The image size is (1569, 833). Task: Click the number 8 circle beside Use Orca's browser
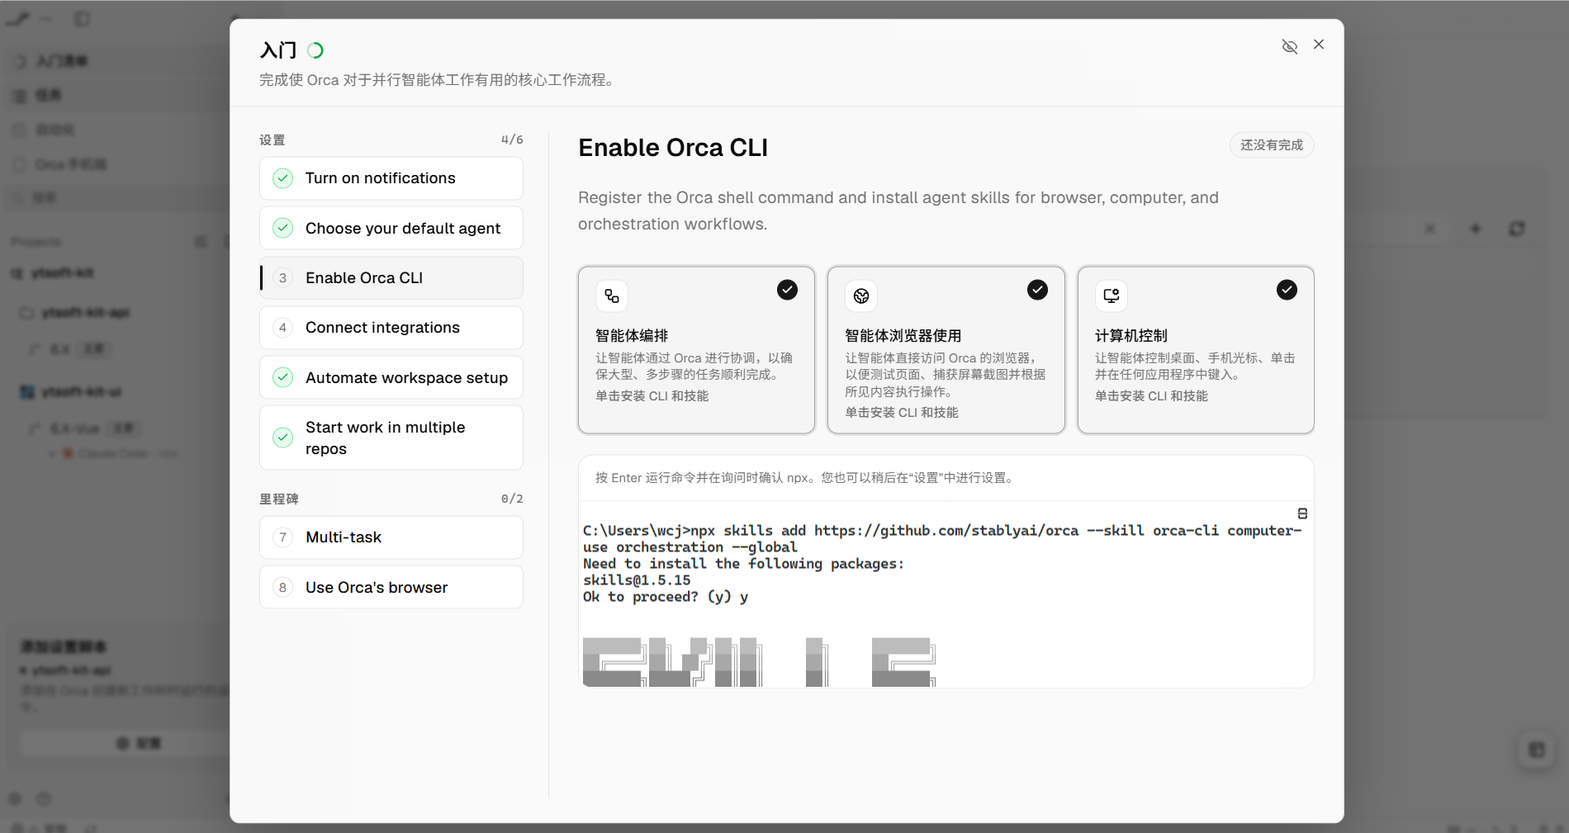[x=283, y=587]
